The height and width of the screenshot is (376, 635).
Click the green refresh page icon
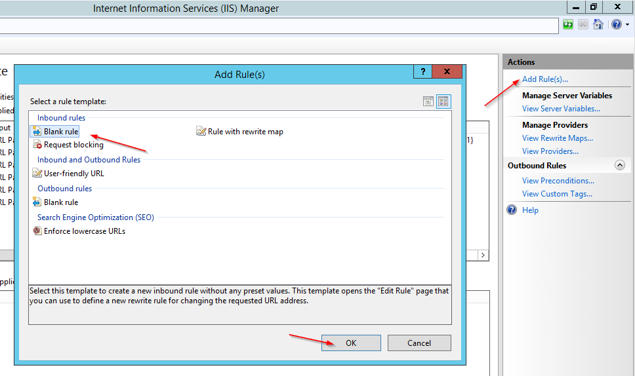(568, 24)
